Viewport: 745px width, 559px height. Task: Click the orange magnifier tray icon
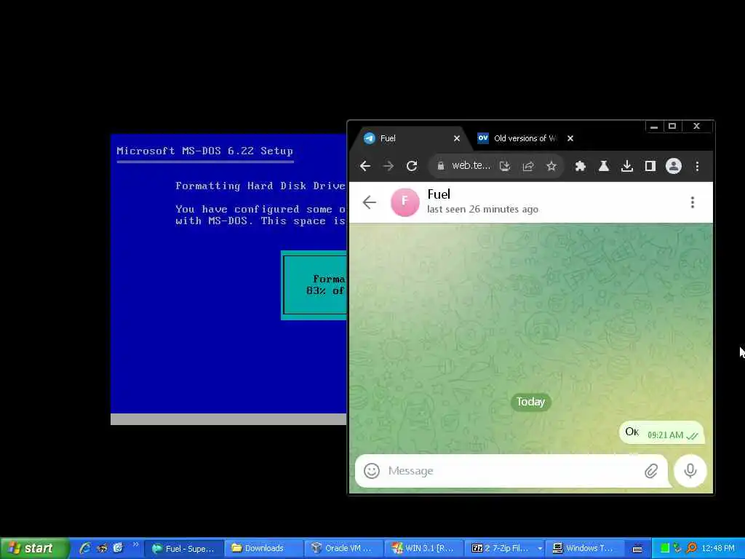click(691, 548)
